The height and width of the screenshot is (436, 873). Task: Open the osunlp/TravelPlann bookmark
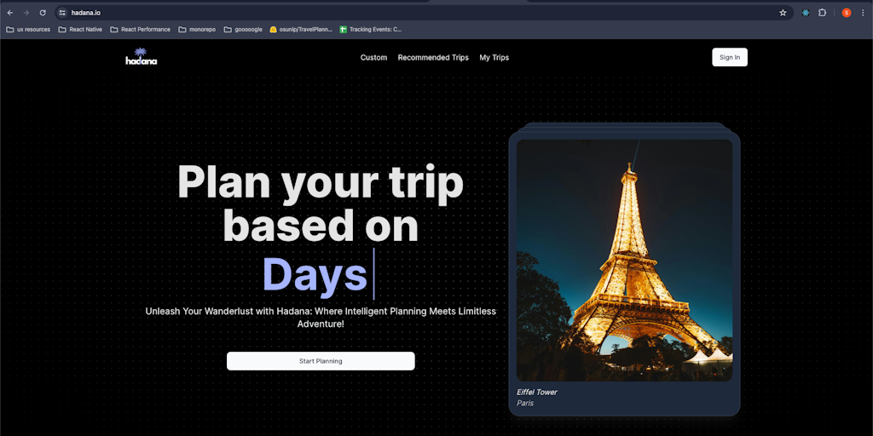301,30
